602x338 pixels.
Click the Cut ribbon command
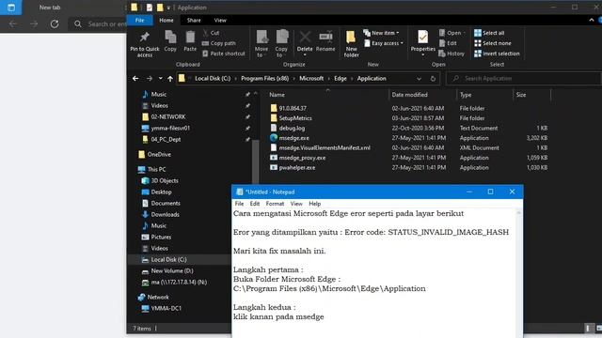[211, 33]
